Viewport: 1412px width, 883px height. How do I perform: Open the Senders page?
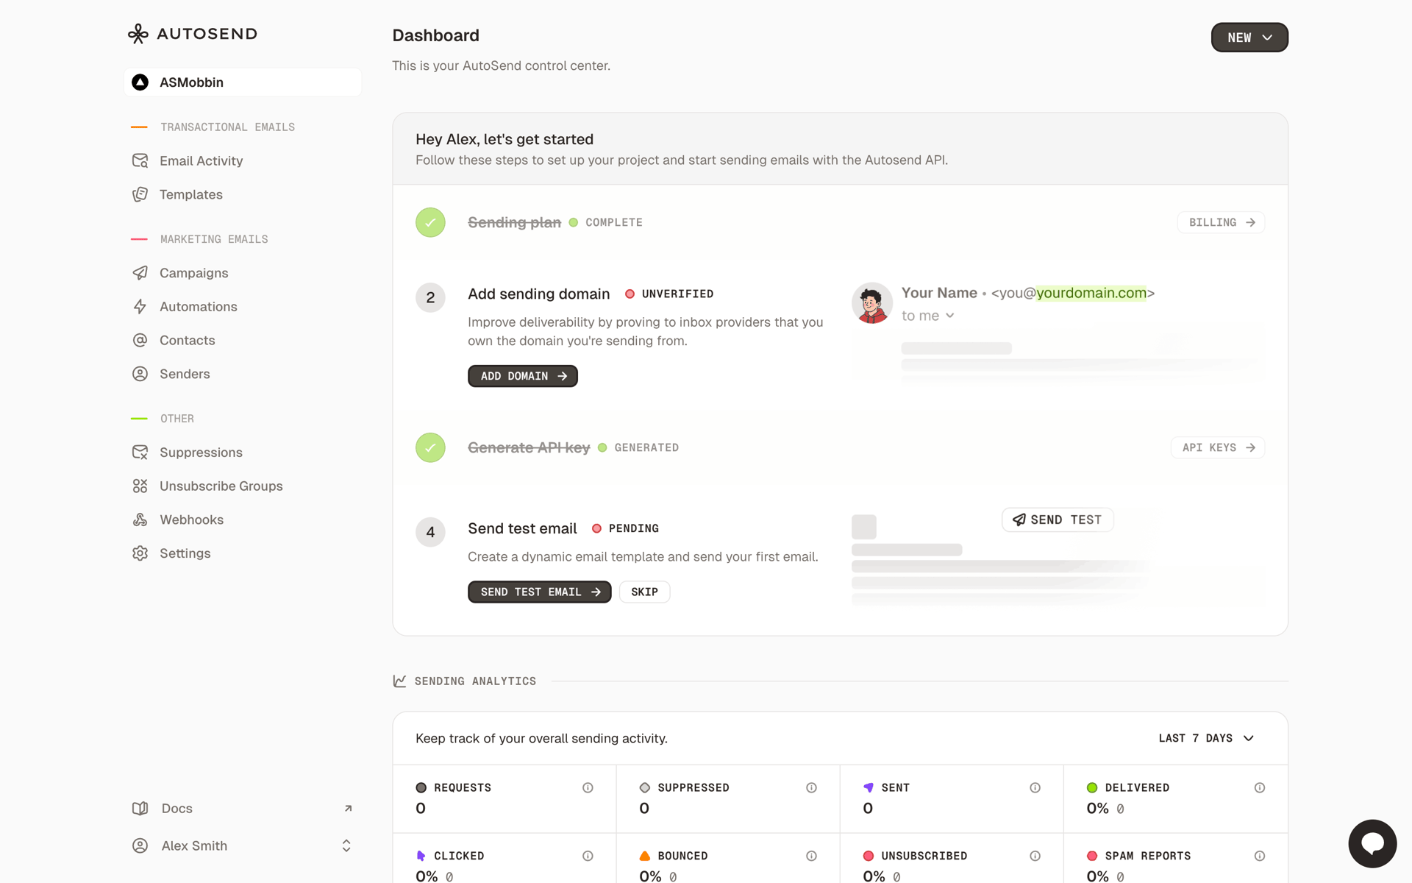(x=185, y=375)
